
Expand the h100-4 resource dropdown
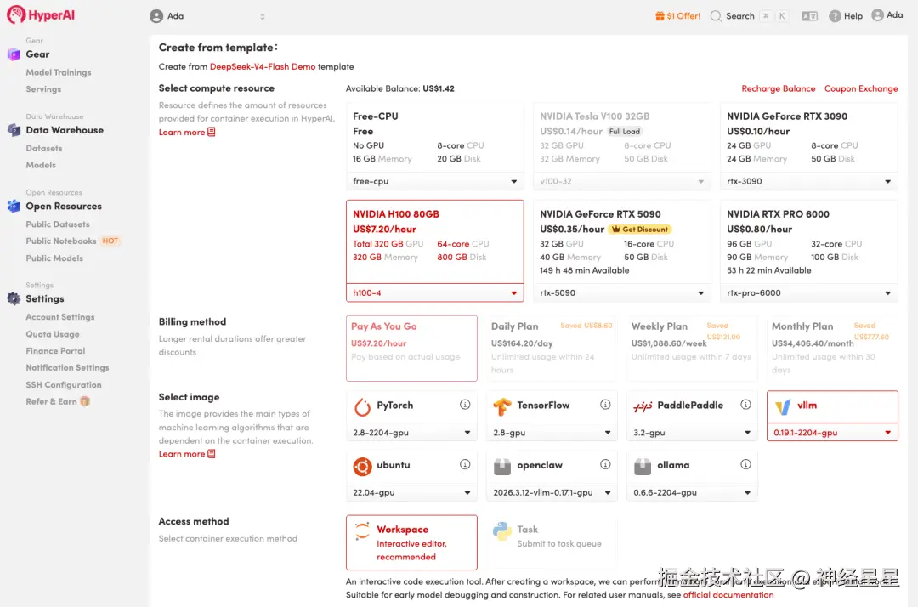[x=434, y=293]
